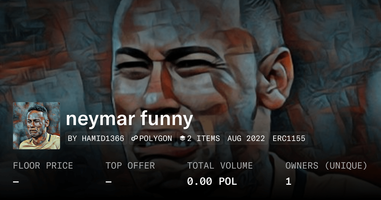
Task: Select the AUG 2022 creation date badge
Action: 246,138
